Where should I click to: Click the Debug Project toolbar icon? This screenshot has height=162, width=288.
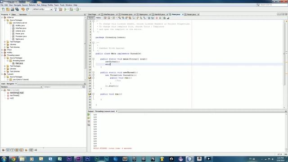(x=71, y=9)
